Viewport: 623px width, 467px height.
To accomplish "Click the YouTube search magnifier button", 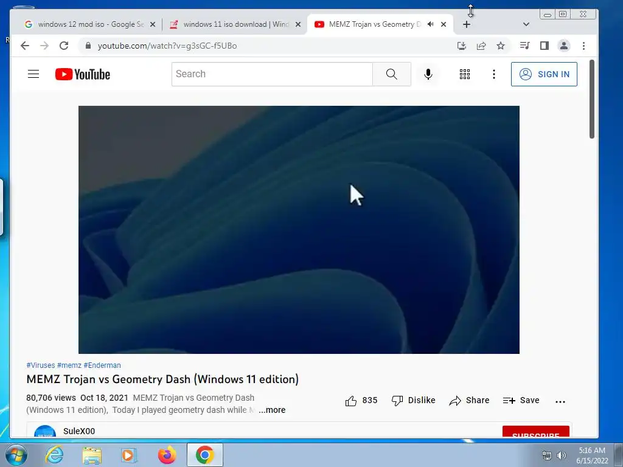I will 392,74.
